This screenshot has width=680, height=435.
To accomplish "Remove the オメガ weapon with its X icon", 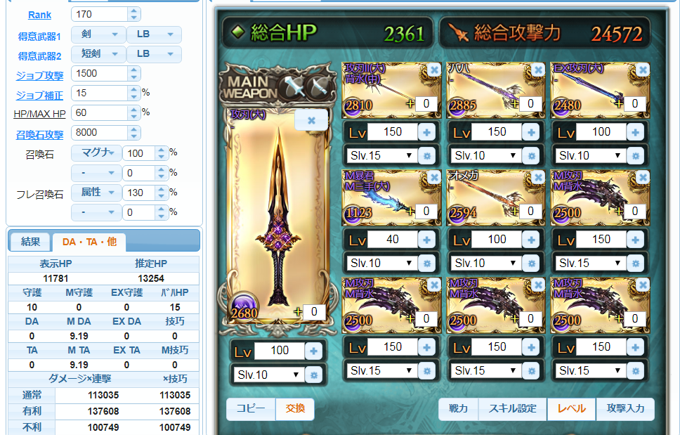I will (x=538, y=177).
